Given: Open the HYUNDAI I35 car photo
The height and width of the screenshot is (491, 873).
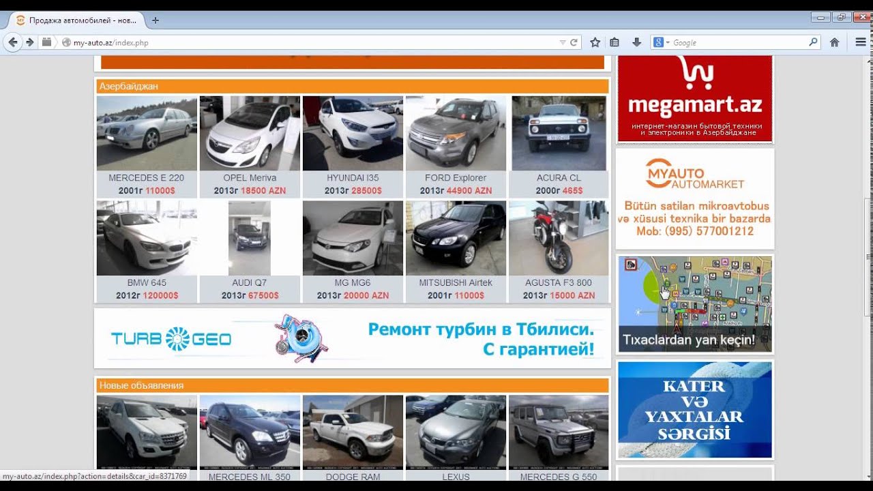Looking at the screenshot, I should (x=353, y=133).
